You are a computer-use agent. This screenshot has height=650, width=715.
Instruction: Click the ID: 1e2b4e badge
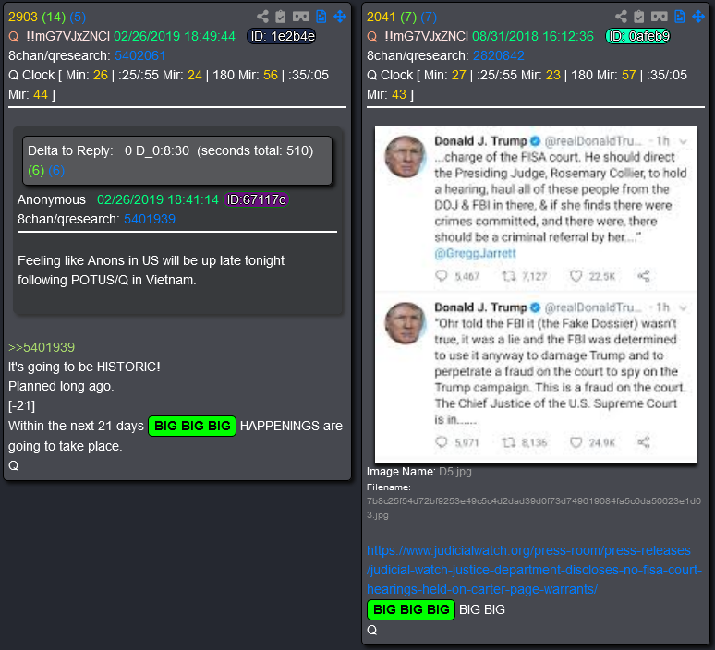click(282, 36)
